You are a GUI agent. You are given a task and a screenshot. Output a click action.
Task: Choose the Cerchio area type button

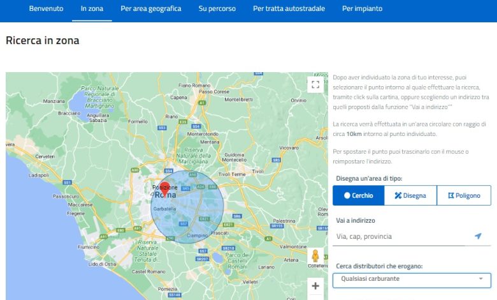point(359,195)
